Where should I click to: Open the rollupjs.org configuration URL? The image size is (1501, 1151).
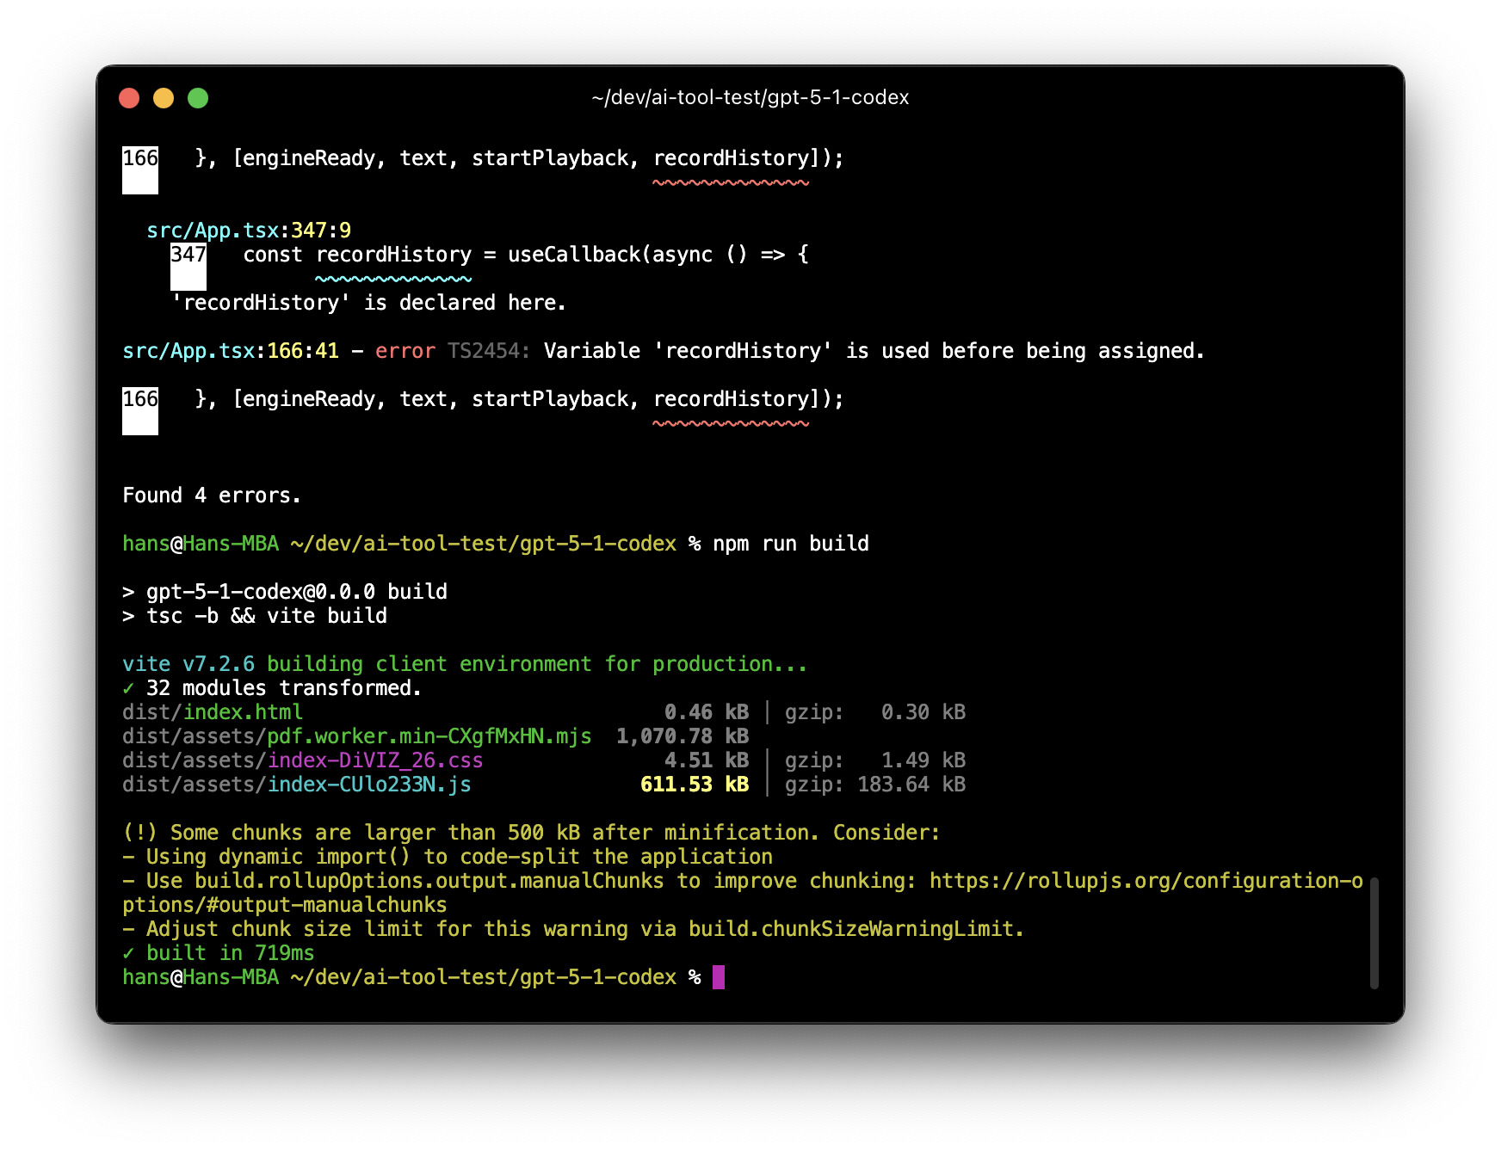[1145, 881]
